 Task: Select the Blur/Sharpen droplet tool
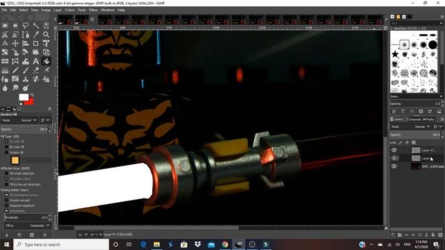pos(5,88)
